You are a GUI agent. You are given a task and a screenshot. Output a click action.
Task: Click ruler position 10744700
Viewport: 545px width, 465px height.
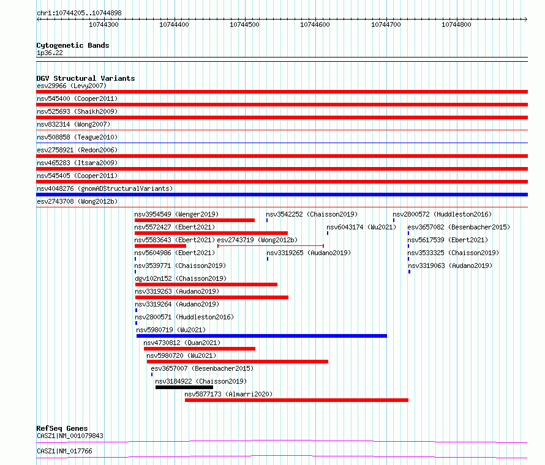click(386, 24)
